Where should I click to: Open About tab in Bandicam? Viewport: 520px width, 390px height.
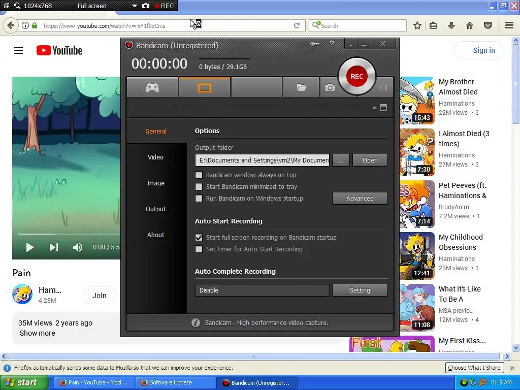156,235
